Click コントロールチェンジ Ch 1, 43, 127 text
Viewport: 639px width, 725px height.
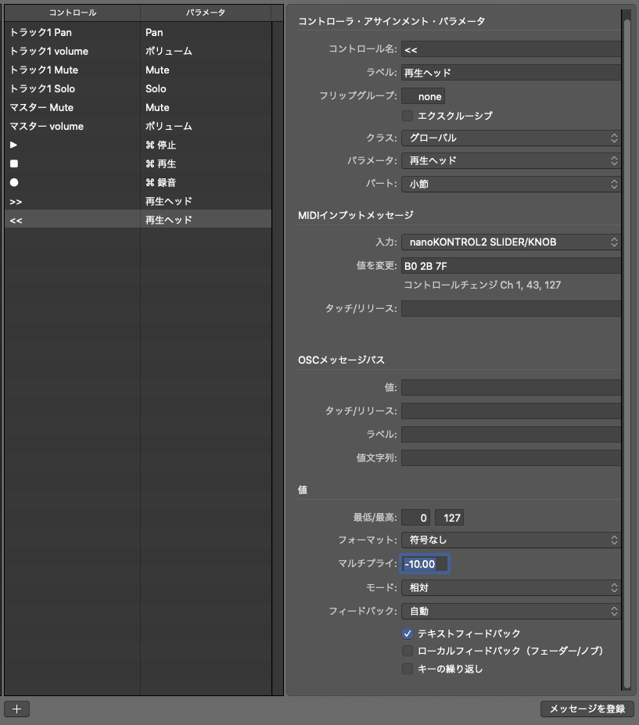483,285
